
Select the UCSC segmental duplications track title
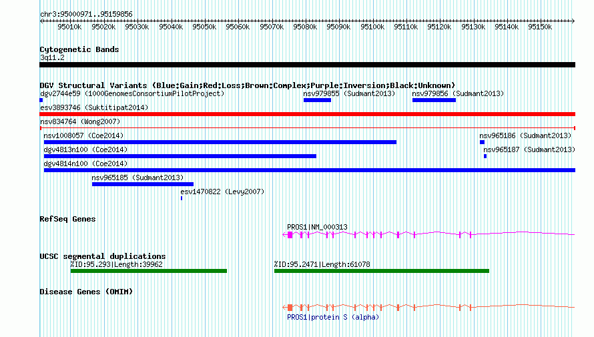coord(103,256)
